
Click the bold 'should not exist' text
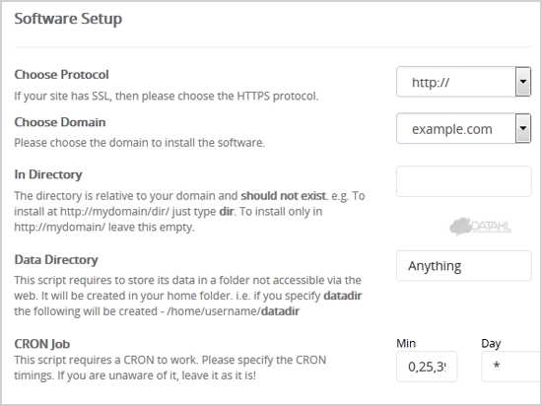coord(283,196)
